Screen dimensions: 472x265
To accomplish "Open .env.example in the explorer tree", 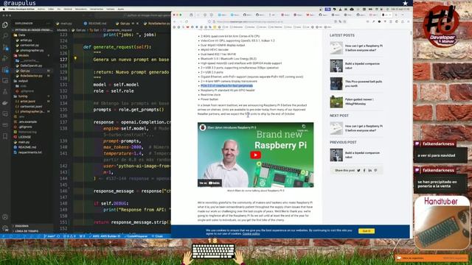I will (28, 121).
